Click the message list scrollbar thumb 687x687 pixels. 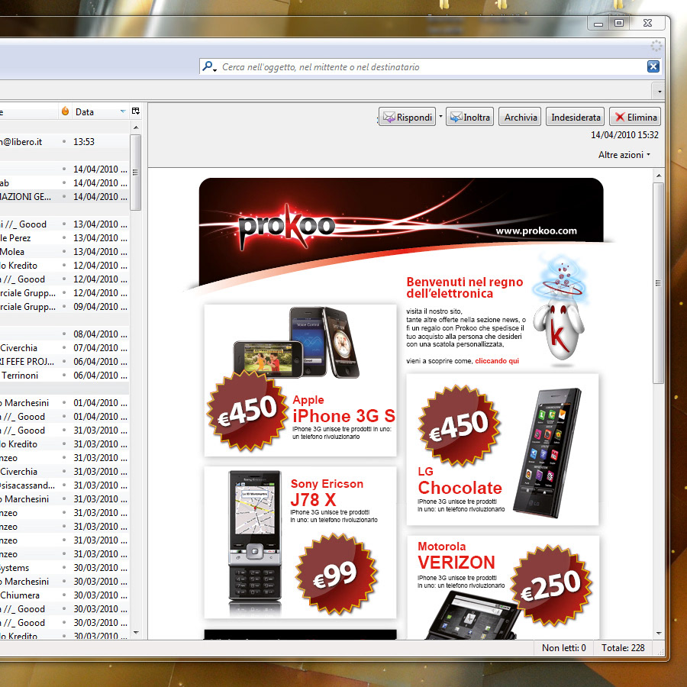click(x=136, y=173)
